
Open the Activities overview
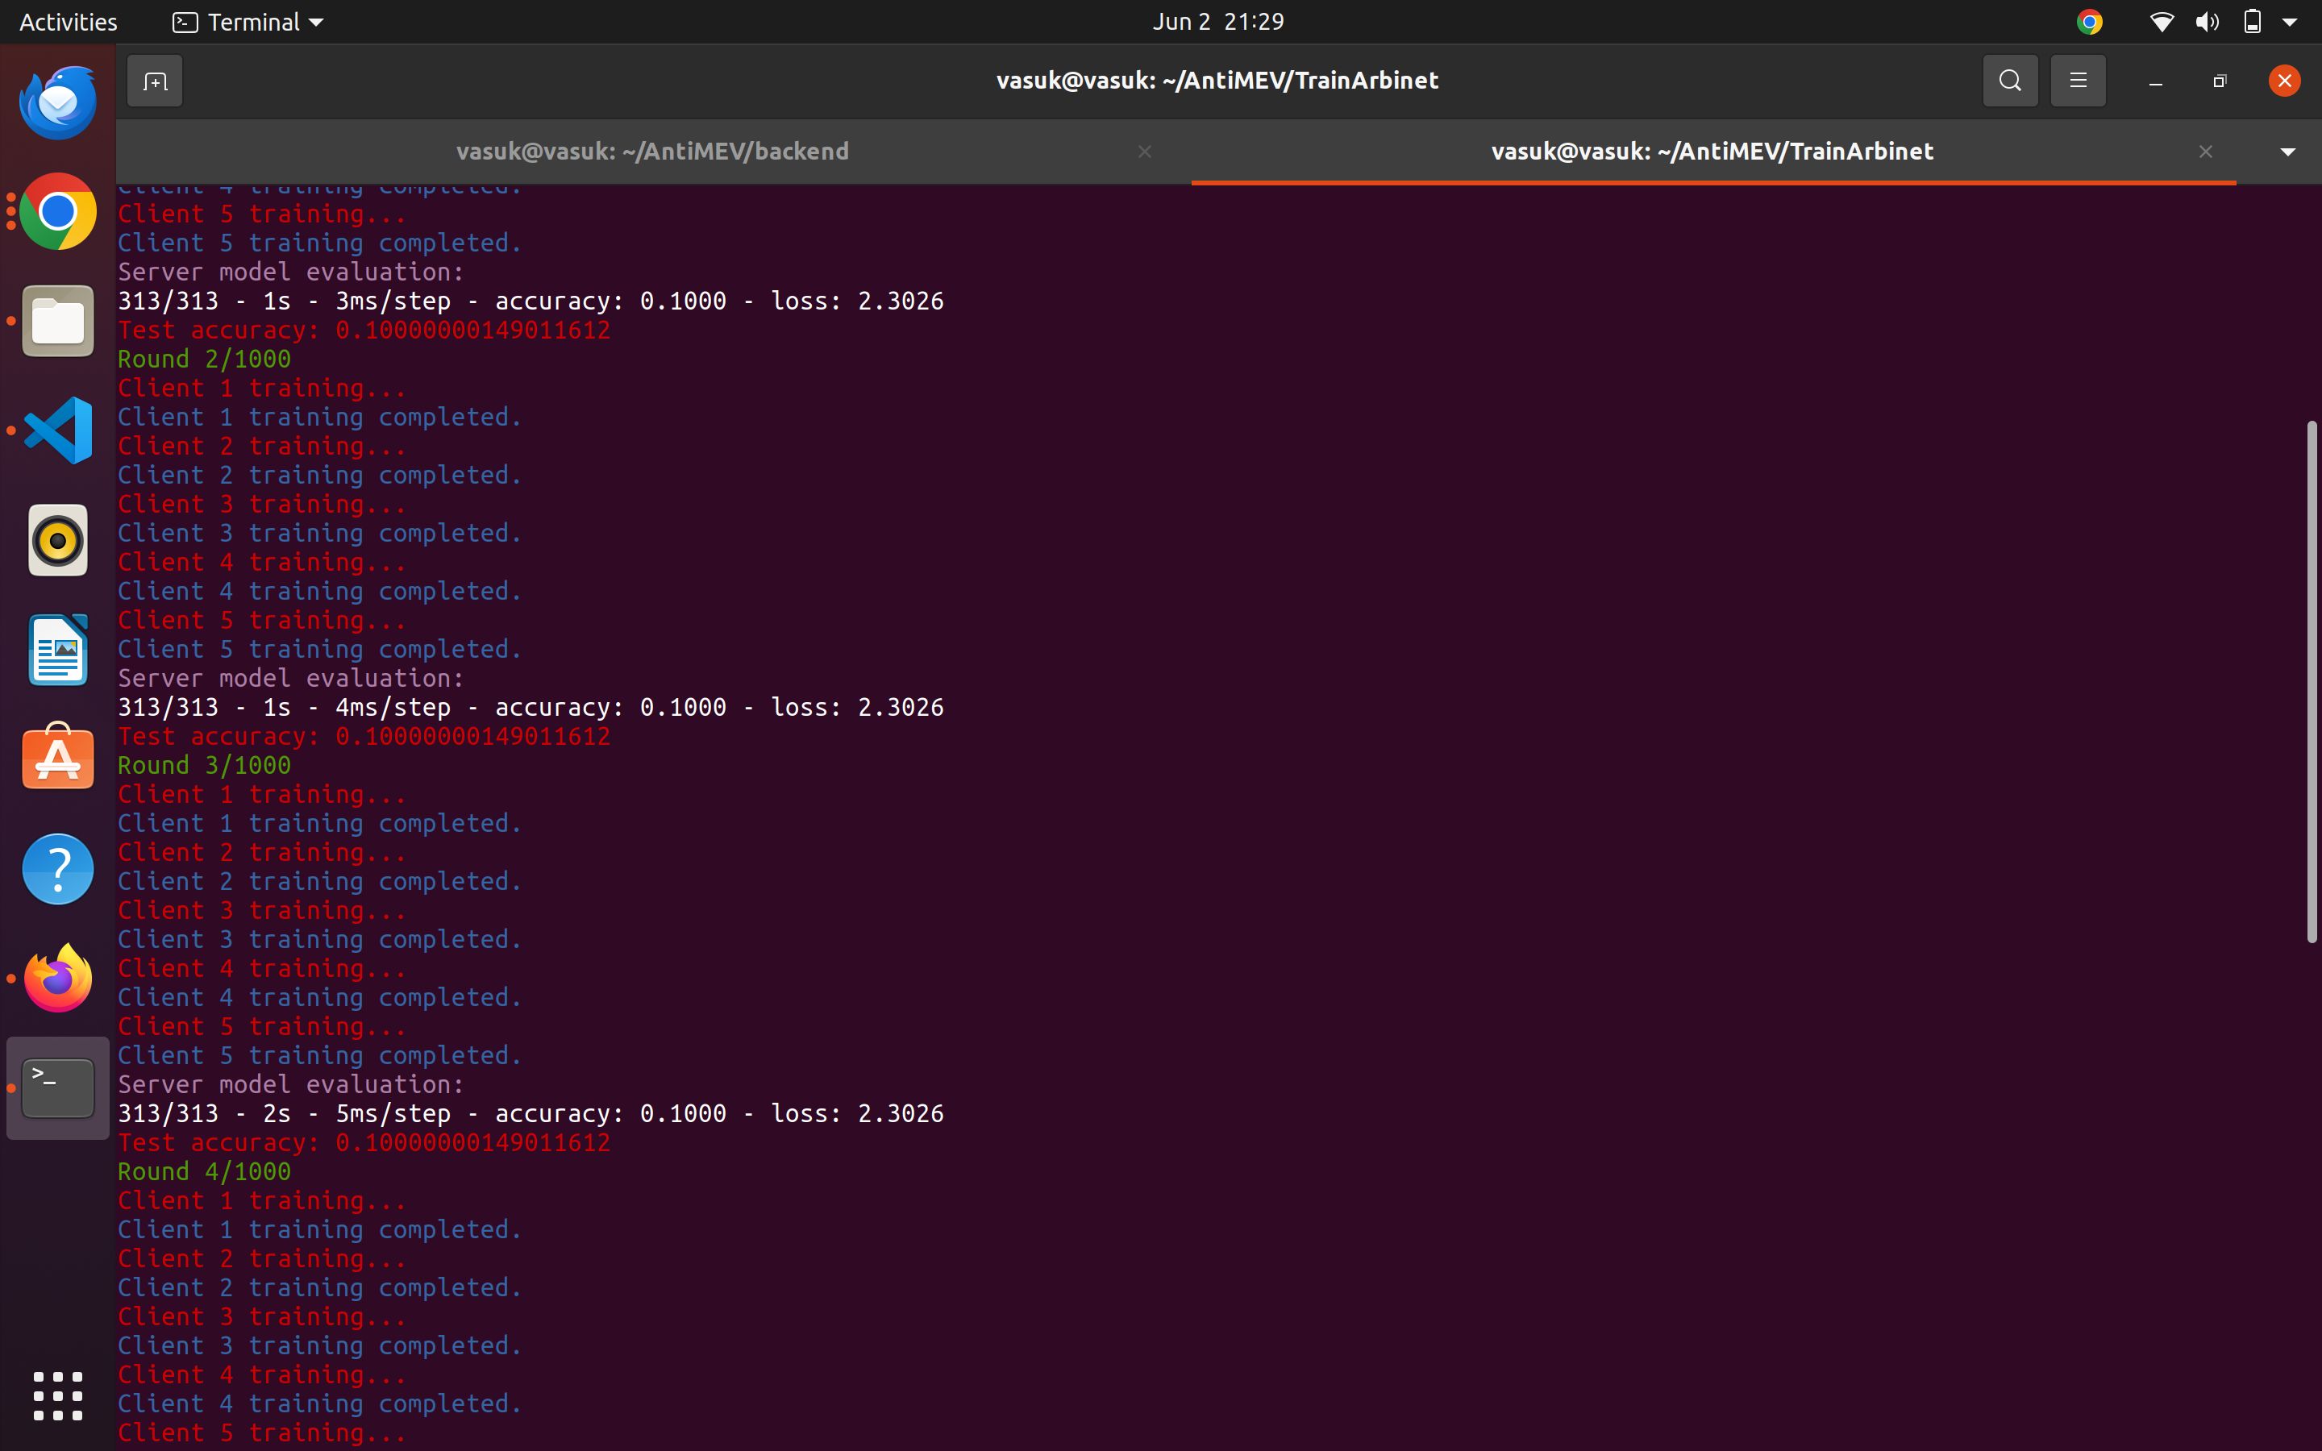coord(68,21)
